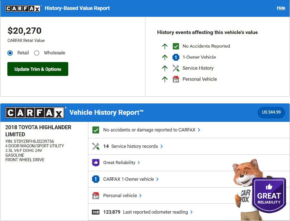
Task: Click the blue 1-Owner Vehicle badge icon
Action: tap(176, 57)
